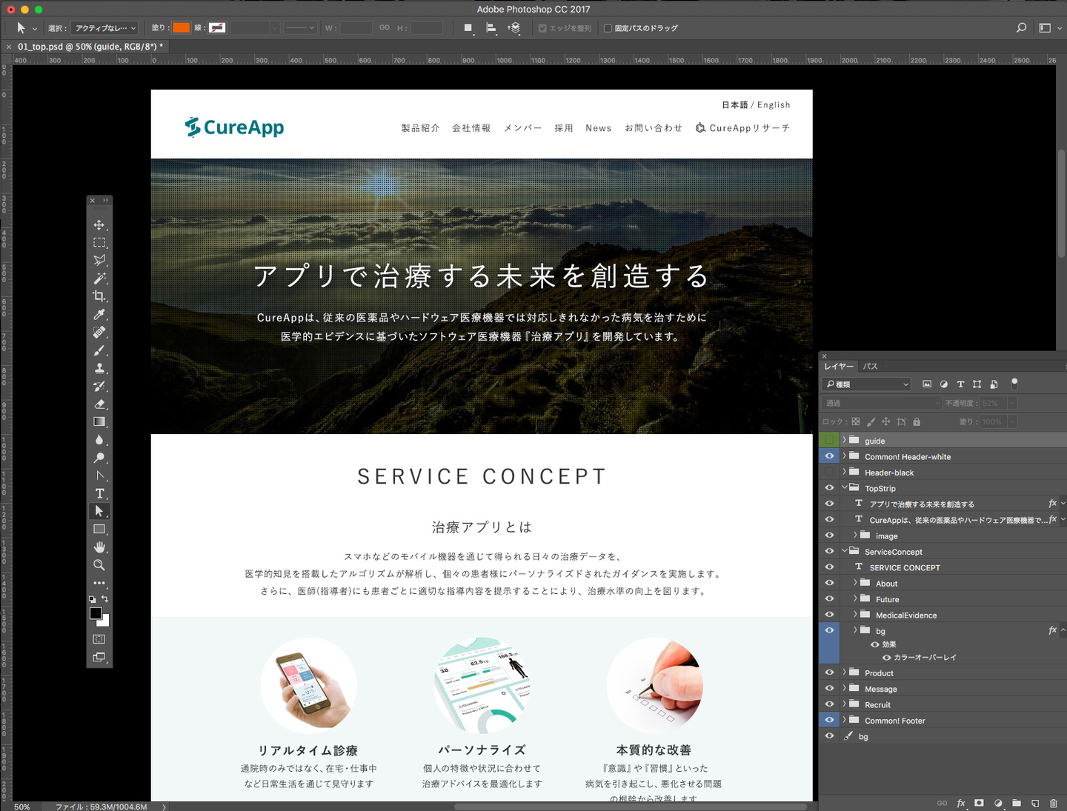Open the layer style fx menu in panel footer
1067x811 pixels.
click(x=961, y=803)
